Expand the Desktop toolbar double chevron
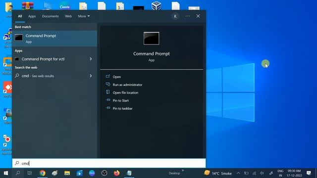This screenshot has width=317, height=178. click(183, 171)
